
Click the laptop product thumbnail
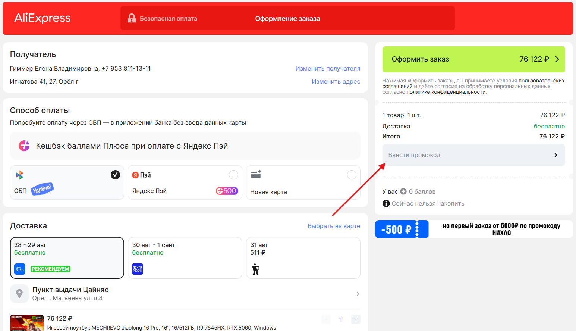27,323
